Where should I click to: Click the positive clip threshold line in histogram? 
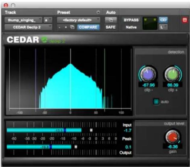click(104, 80)
